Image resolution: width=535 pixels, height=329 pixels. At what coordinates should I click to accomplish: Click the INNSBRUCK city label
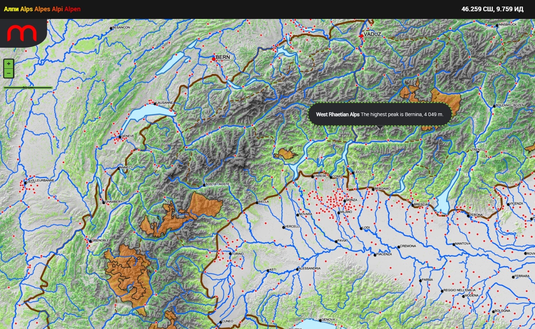(508, 25)
